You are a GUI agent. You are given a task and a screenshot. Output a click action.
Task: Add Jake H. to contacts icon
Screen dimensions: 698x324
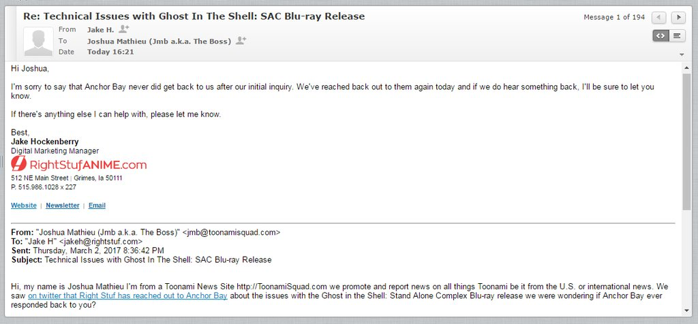tap(124, 29)
